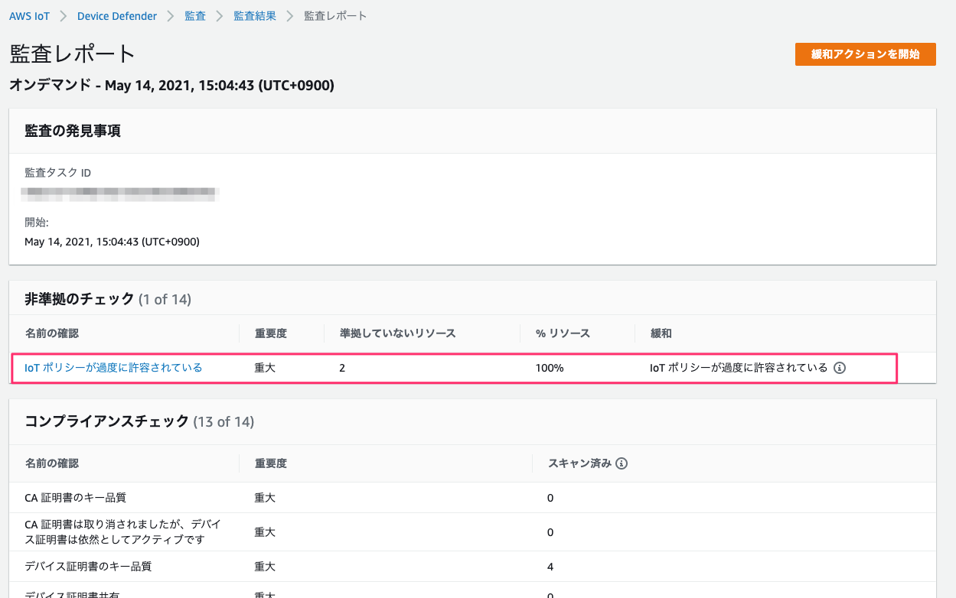Navigate to AWS IoT via breadcrumb
This screenshot has width=956, height=598.
[x=29, y=15]
